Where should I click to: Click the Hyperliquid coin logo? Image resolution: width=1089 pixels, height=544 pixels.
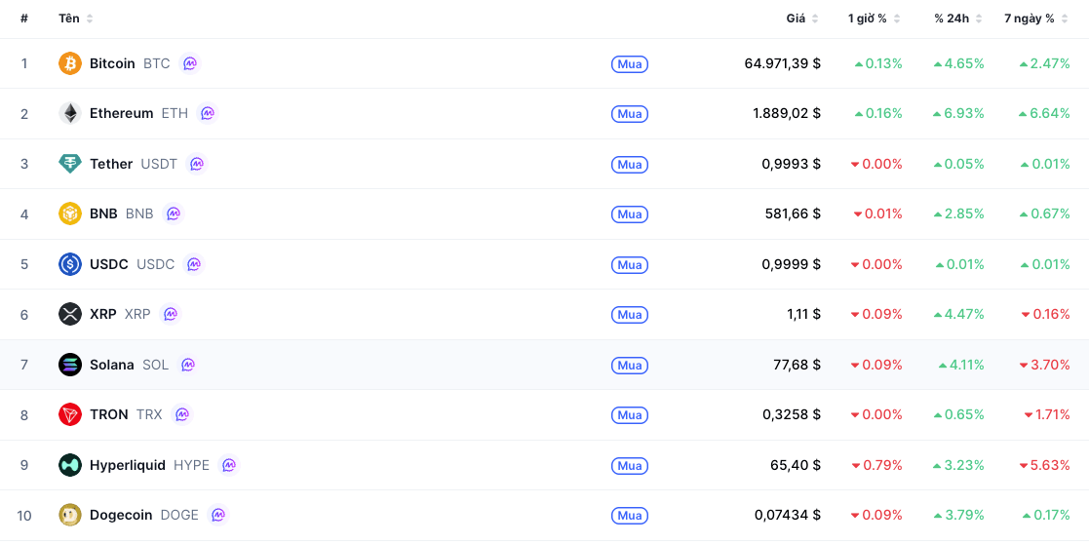[70, 465]
